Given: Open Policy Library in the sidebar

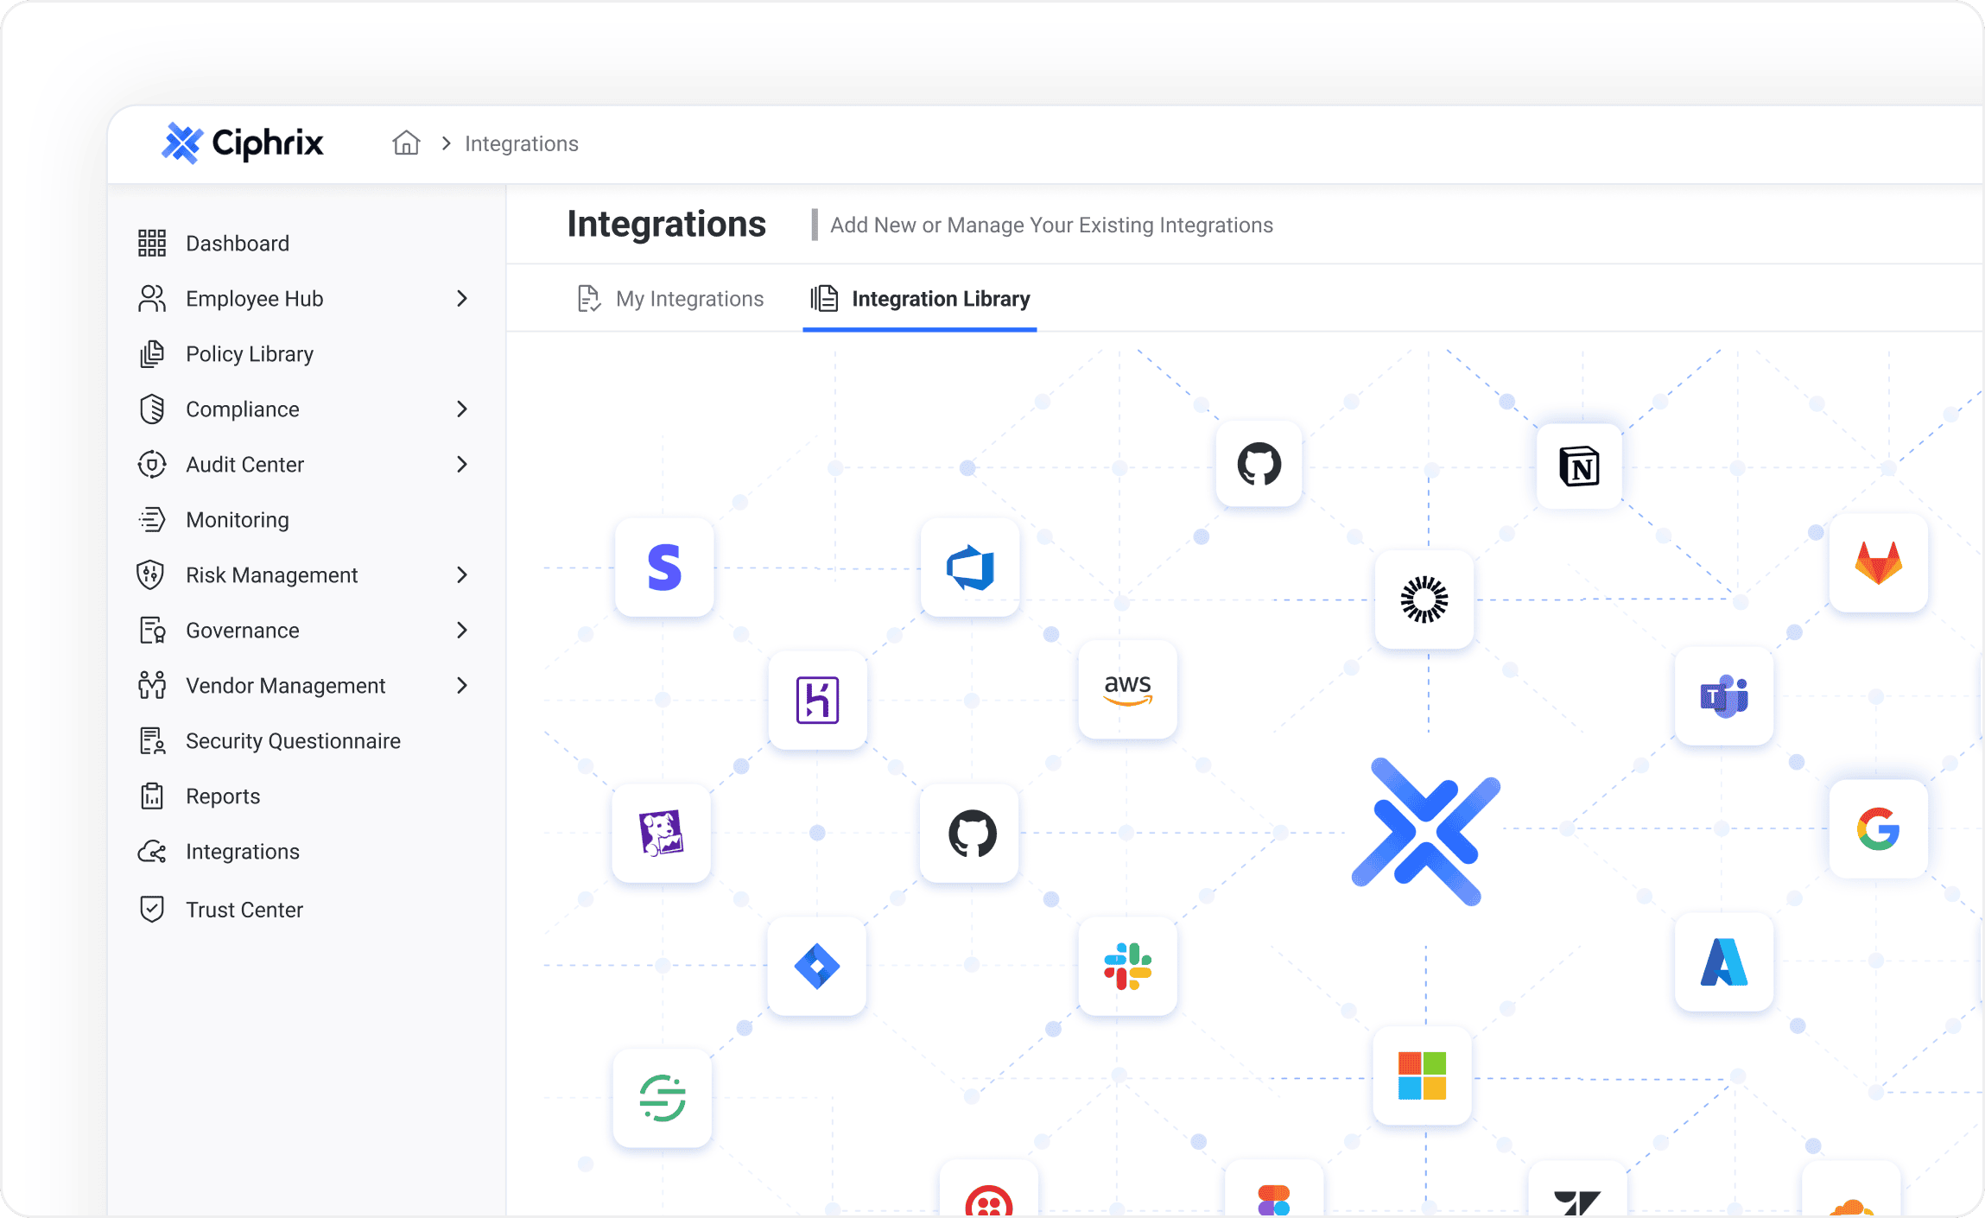Looking at the screenshot, I should (x=250, y=354).
